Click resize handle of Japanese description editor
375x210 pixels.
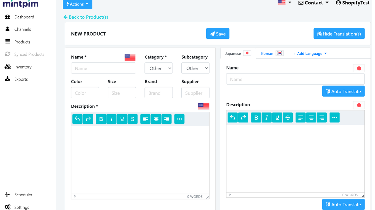point(363,196)
